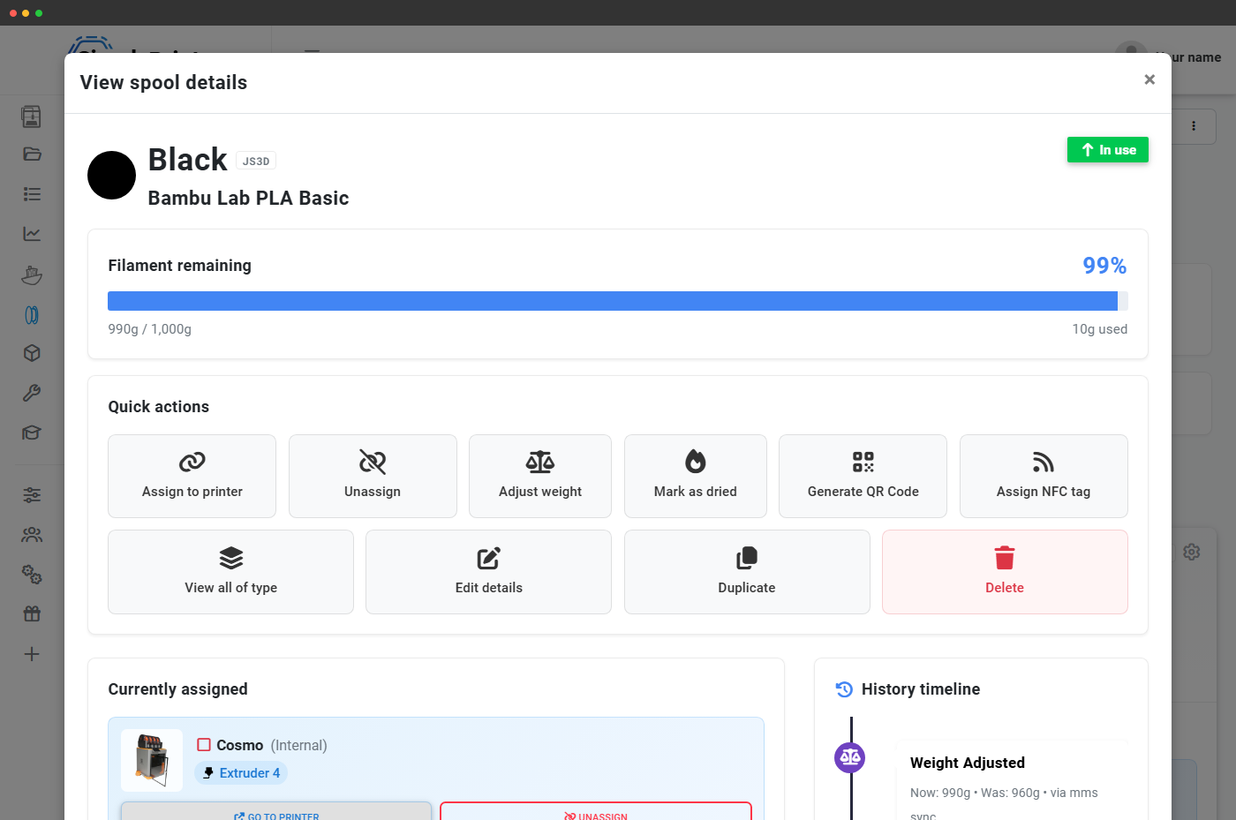Open the cube icon in the sidebar
The image size is (1236, 820).
pos(32,353)
